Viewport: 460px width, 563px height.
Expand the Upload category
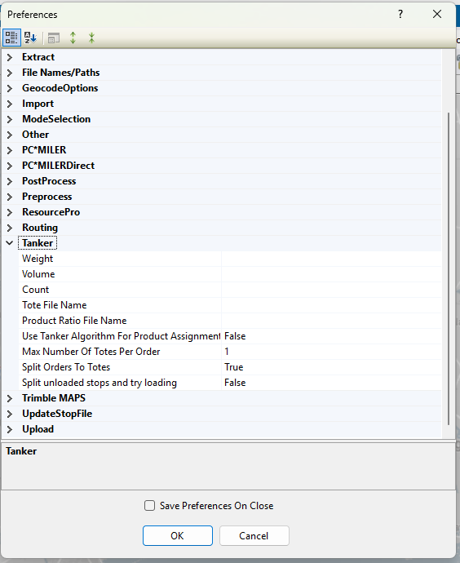click(x=10, y=429)
